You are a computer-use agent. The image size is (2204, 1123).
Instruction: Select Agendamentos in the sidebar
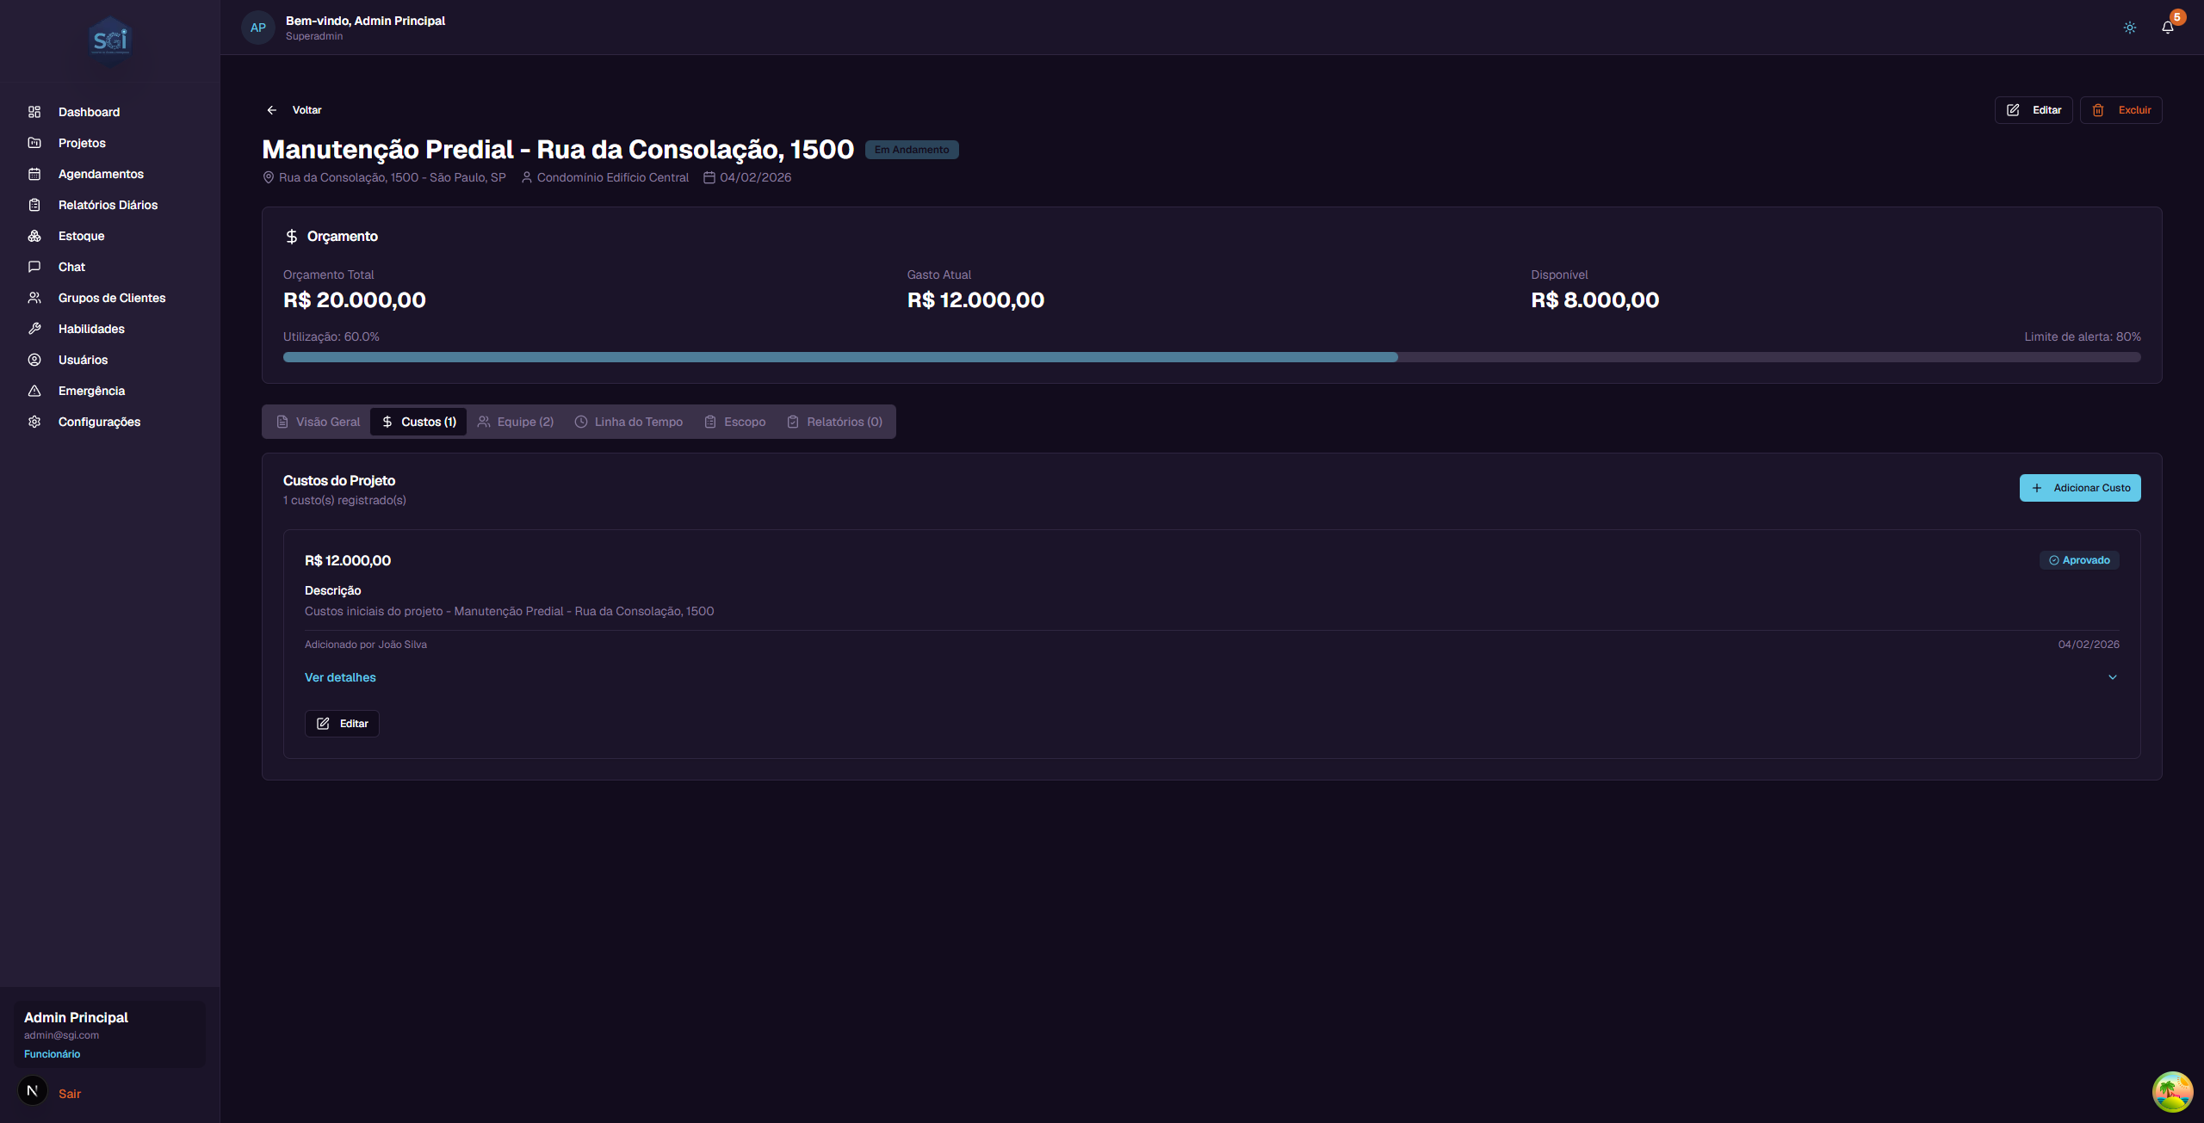point(101,173)
